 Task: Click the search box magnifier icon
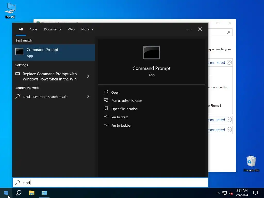[18, 183]
